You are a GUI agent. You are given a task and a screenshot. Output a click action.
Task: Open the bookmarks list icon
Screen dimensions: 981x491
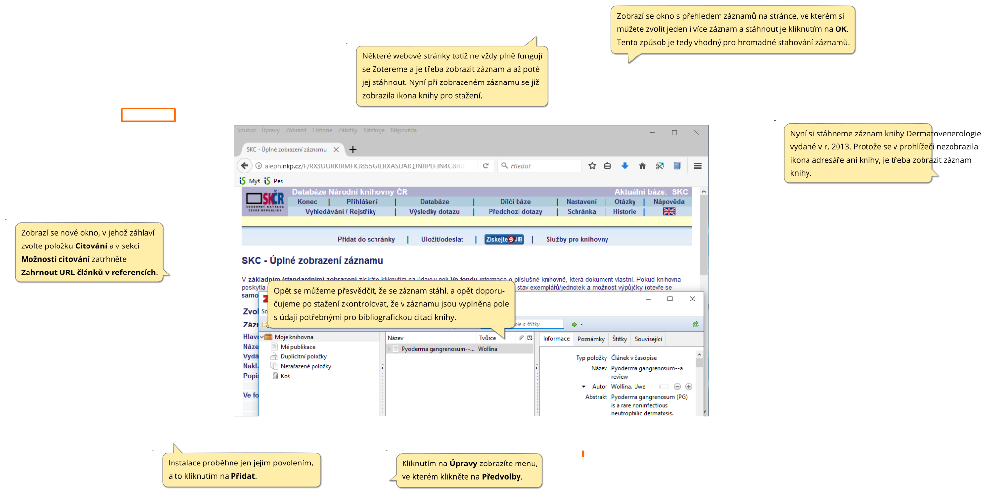pos(607,166)
